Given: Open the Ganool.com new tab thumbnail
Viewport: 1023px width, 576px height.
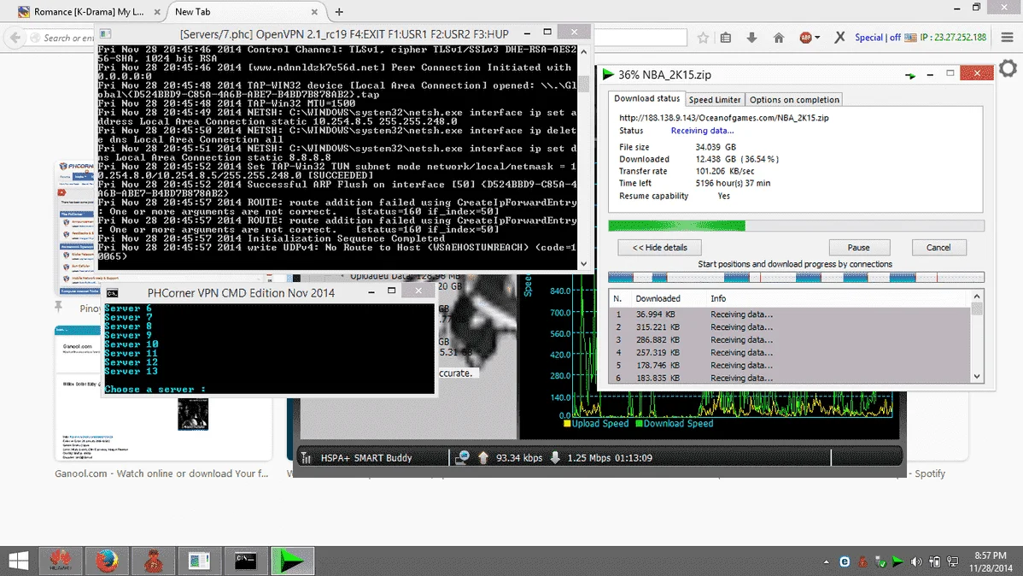Looking at the screenshot, I should pos(163,394).
